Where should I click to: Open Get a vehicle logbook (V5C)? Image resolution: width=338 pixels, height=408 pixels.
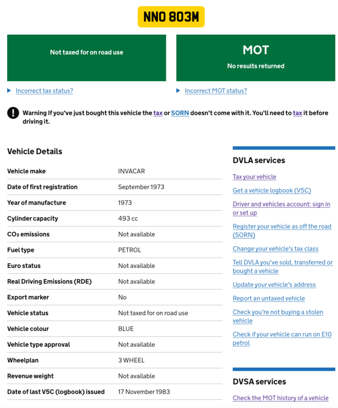[x=272, y=191]
